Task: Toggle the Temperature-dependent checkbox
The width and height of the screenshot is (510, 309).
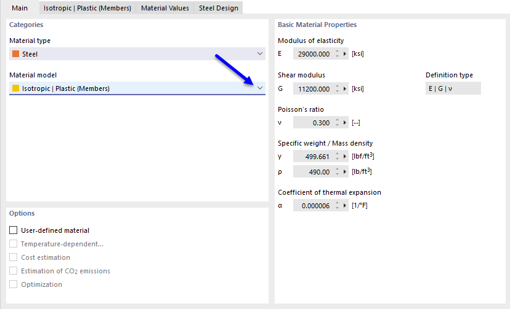Action: pyautogui.click(x=14, y=244)
